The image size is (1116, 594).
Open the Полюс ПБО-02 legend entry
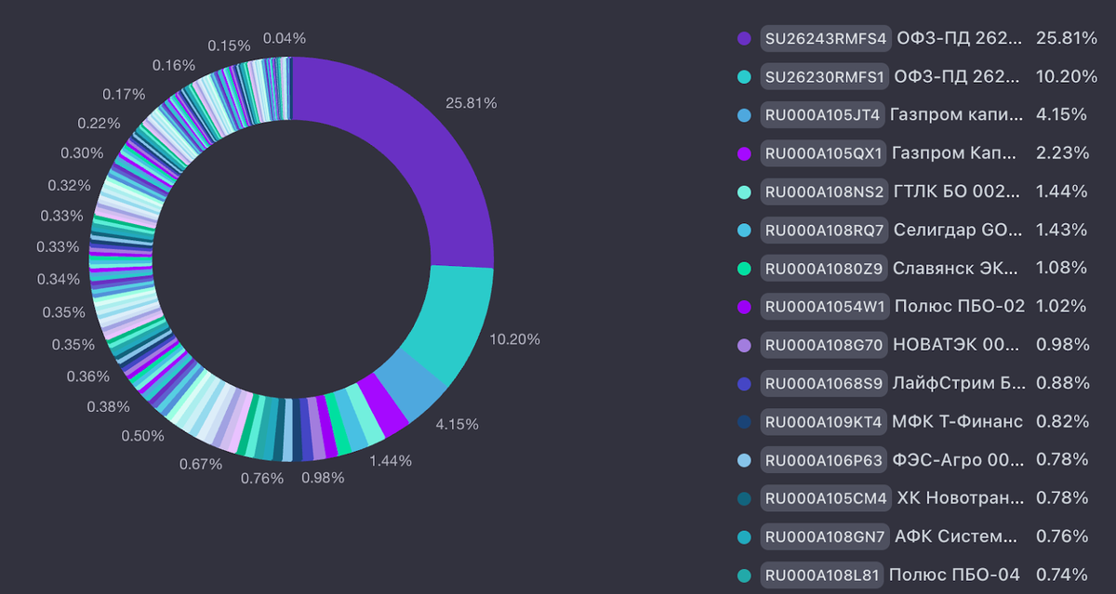click(960, 306)
